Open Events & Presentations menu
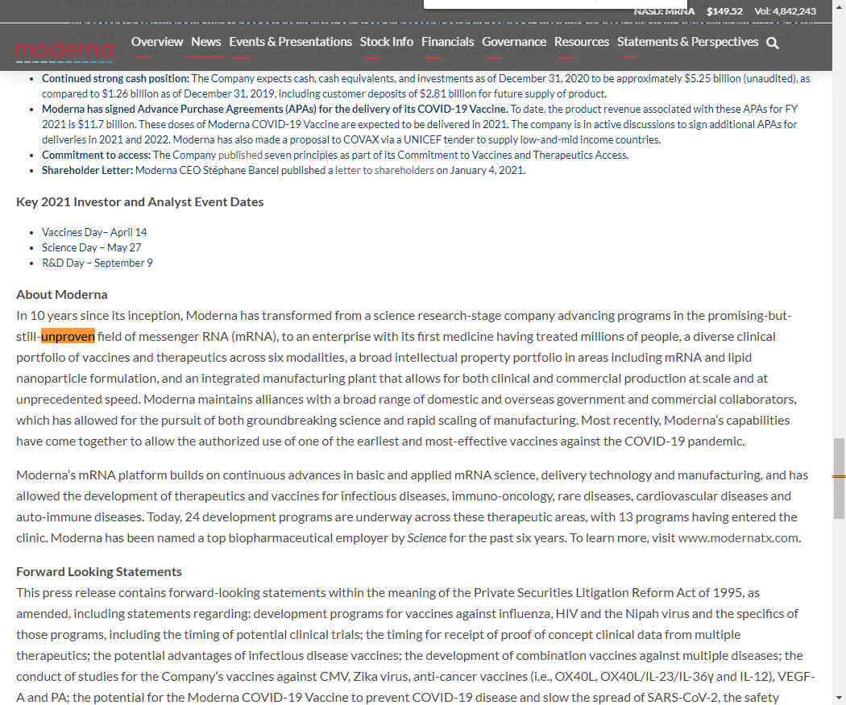846x705 pixels. pos(290,42)
